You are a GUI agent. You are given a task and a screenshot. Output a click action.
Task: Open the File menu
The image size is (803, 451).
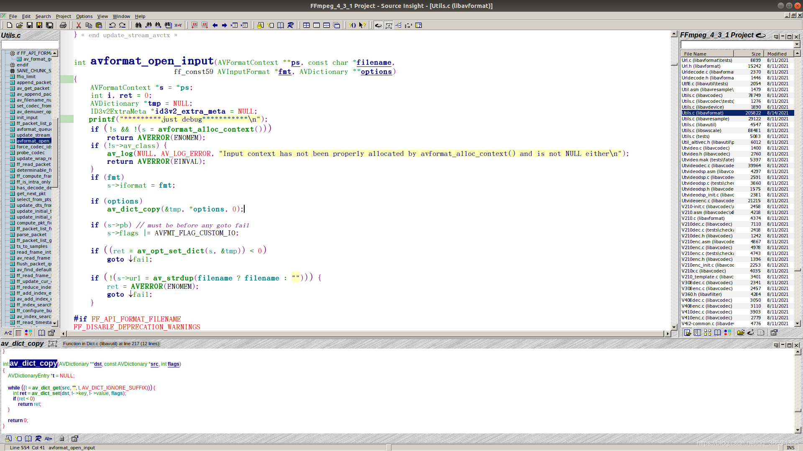coord(13,16)
